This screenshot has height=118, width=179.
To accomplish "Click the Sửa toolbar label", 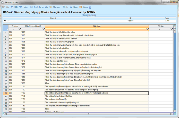I will click(x=7, y=7).
